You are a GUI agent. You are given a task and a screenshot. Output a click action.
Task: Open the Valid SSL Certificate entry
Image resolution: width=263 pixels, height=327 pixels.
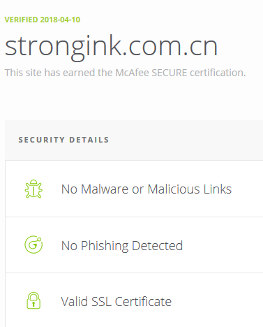pyautogui.click(x=134, y=300)
